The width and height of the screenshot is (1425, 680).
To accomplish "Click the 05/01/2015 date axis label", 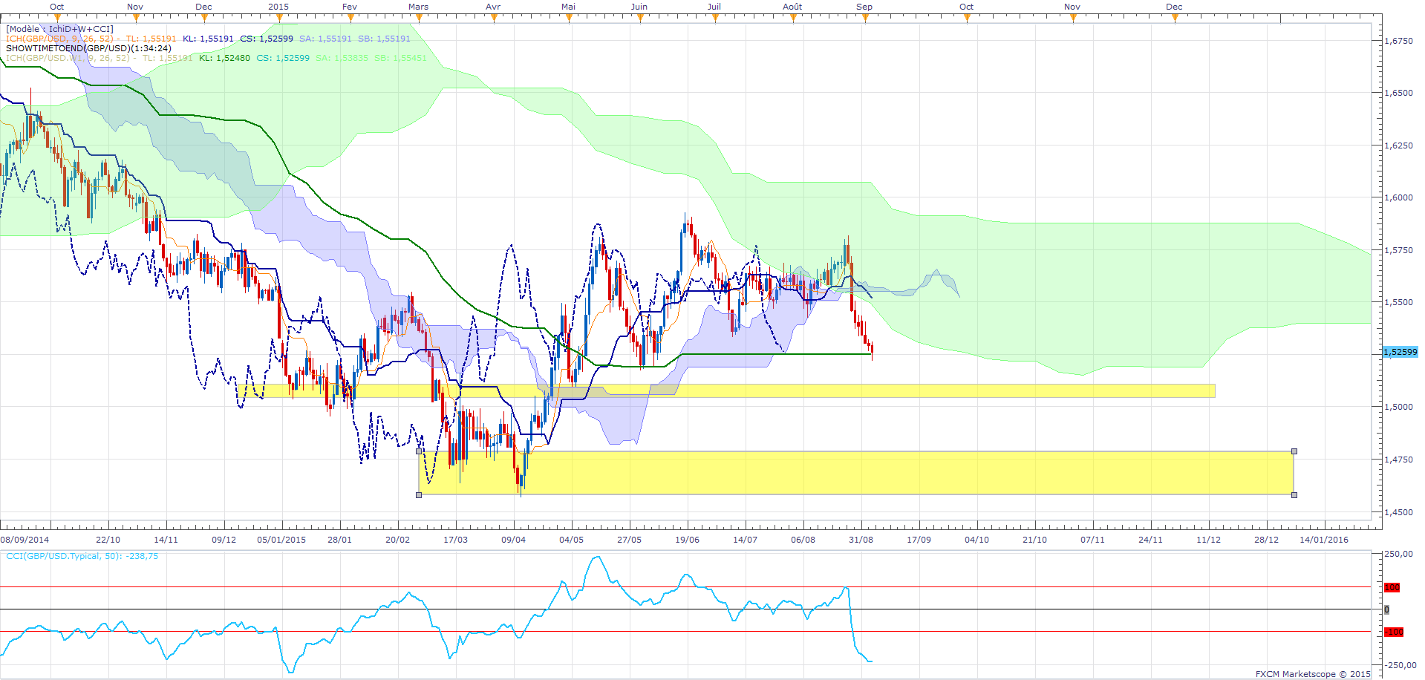I will (x=281, y=540).
